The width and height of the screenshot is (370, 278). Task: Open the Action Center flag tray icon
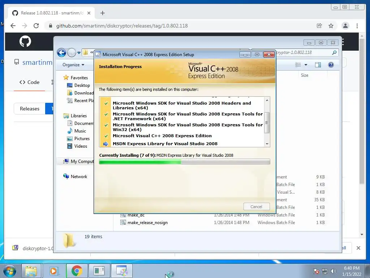point(316,271)
